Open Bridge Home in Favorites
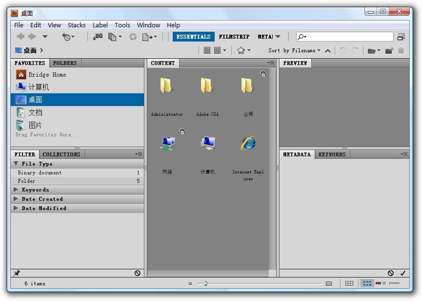422x301 pixels. [47, 75]
